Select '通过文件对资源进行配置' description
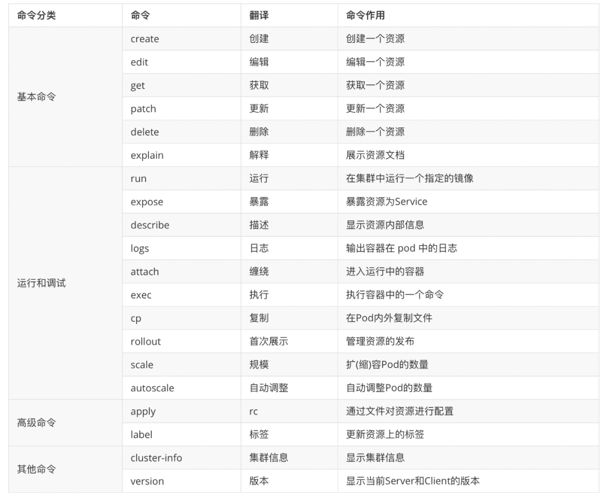The width and height of the screenshot is (607, 498). click(x=400, y=412)
